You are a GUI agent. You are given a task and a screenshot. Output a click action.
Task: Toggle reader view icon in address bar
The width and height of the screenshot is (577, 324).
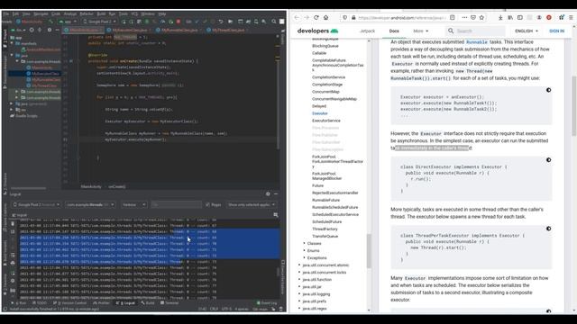[x=453, y=18]
